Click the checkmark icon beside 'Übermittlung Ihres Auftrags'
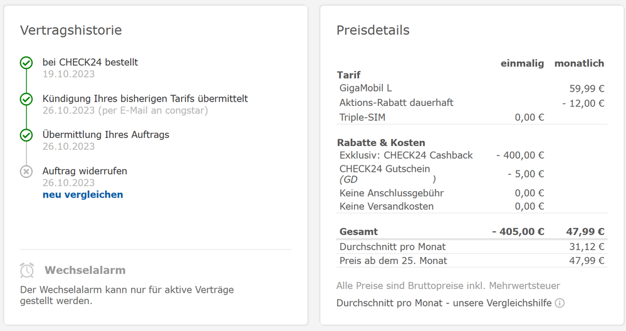Screen dimensions: 626x331 tap(26, 135)
